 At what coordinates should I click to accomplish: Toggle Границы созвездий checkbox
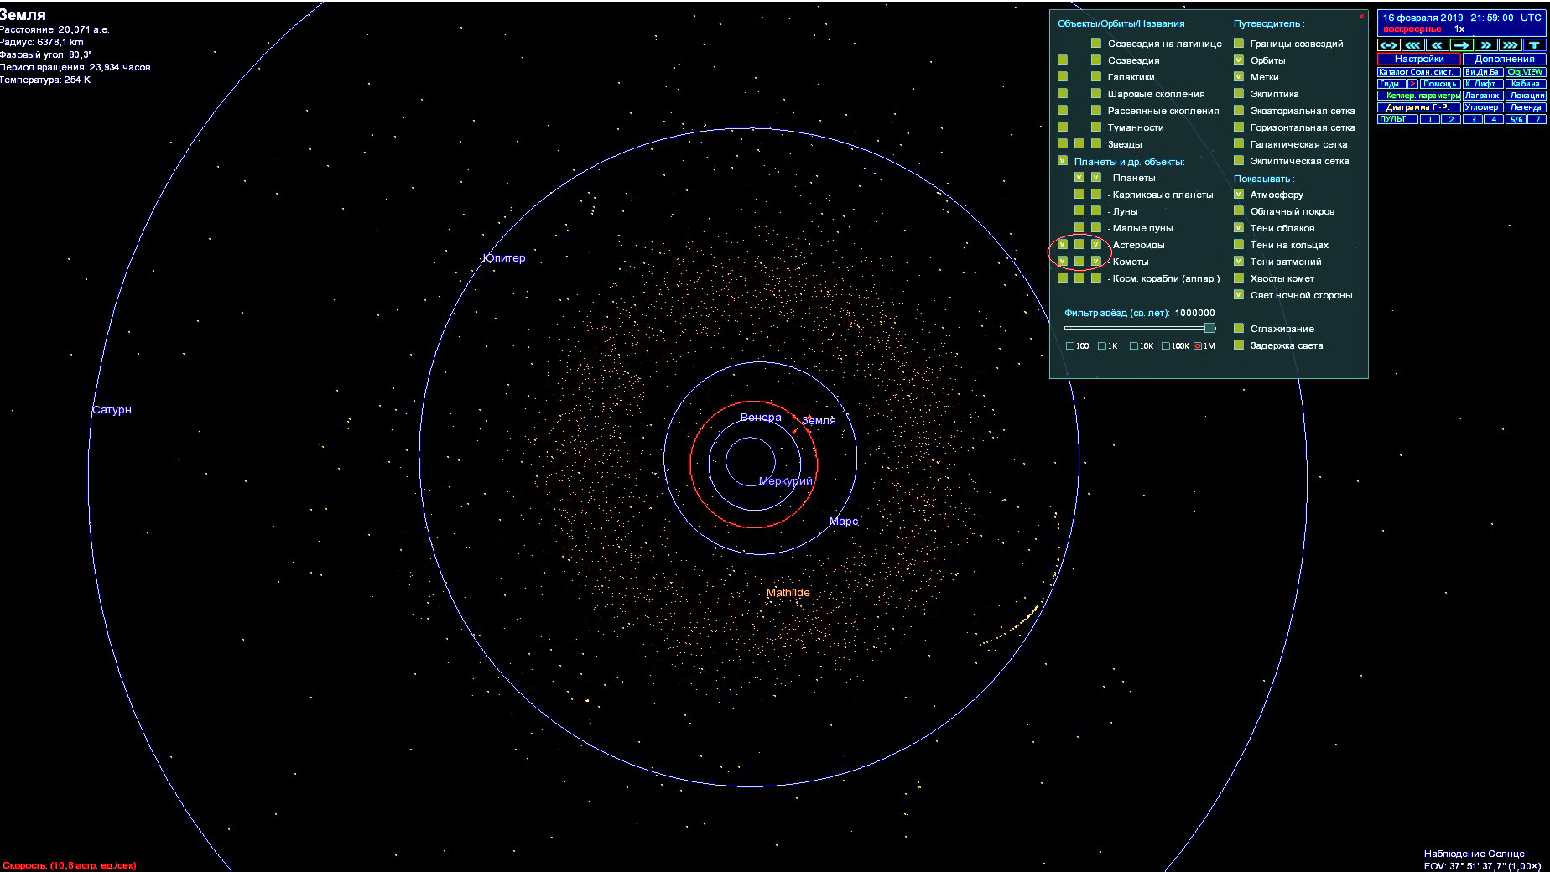(x=1239, y=44)
